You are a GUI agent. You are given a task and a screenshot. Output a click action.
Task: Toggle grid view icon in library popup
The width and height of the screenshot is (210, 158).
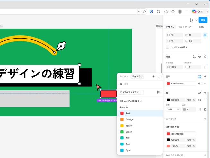158,92
